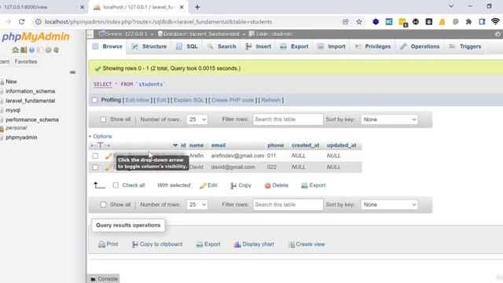Open the Import tab
This screenshot has width=503, height=283.
pyautogui.click(x=332, y=46)
